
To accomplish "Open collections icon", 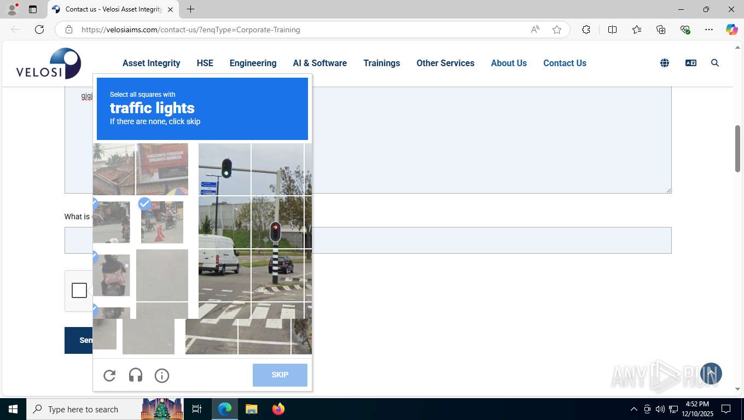I will coord(661,30).
